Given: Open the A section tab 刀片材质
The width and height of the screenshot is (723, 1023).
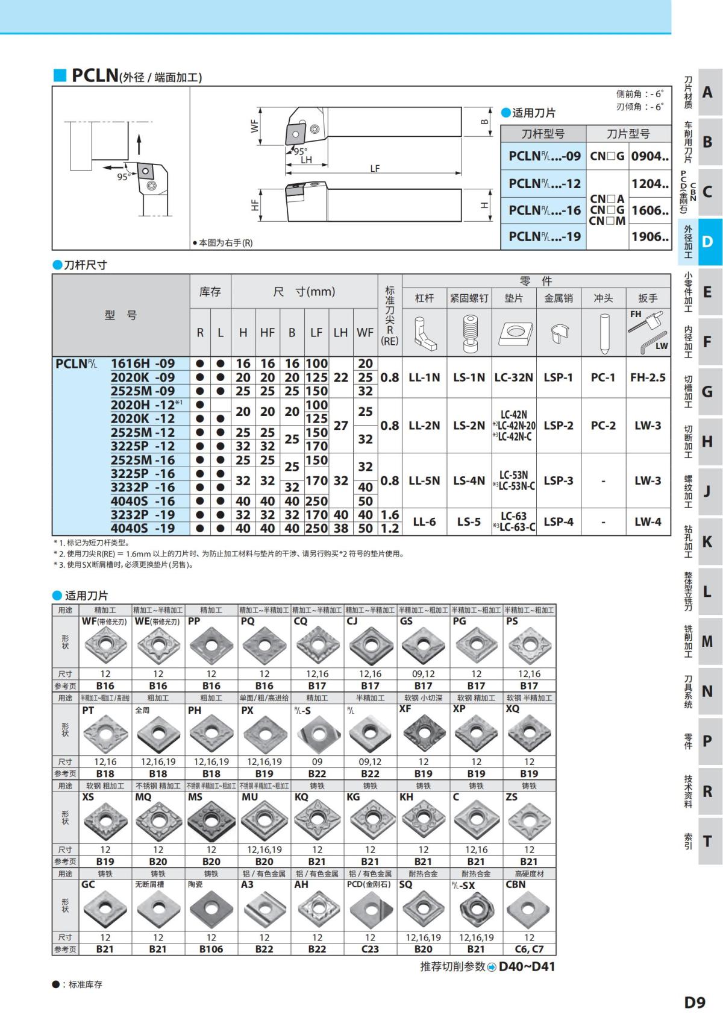Looking at the screenshot, I should click(x=701, y=92).
